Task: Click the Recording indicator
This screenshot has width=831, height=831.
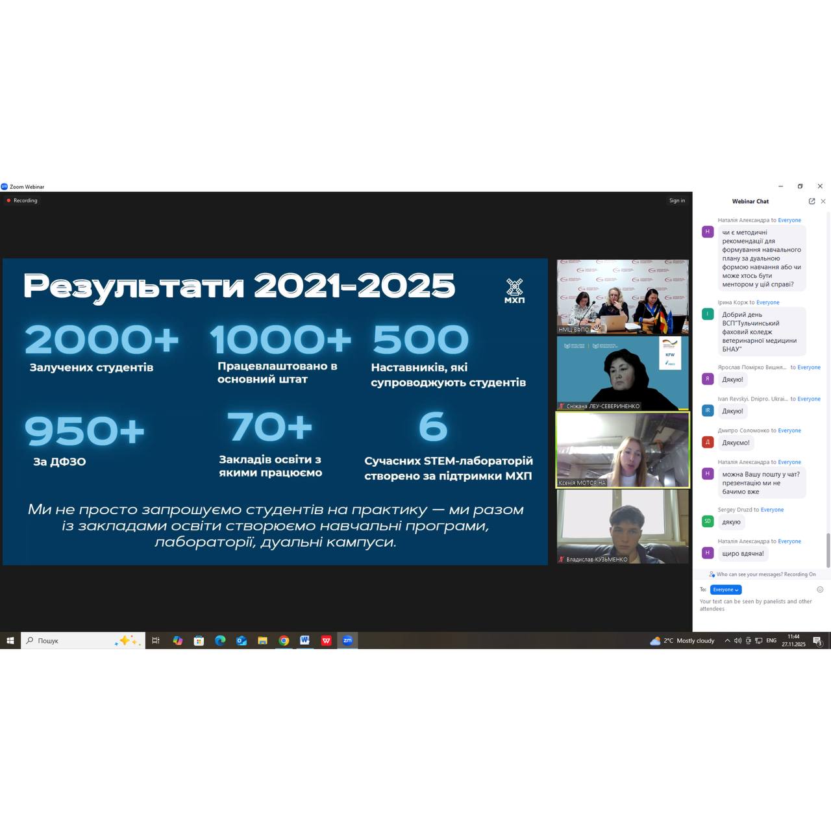Action: 22,201
